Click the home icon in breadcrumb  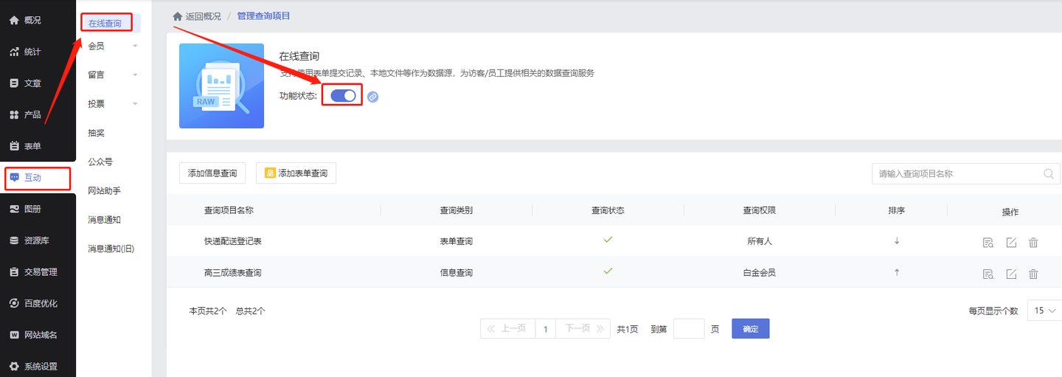pos(177,16)
